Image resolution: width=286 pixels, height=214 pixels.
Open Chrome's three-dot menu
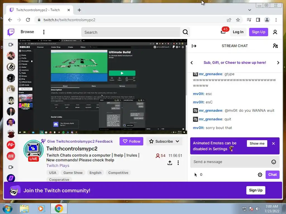(x=276, y=20)
